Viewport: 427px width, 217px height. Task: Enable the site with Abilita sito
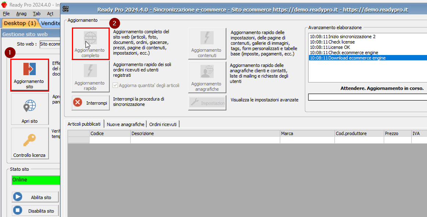click(35, 197)
